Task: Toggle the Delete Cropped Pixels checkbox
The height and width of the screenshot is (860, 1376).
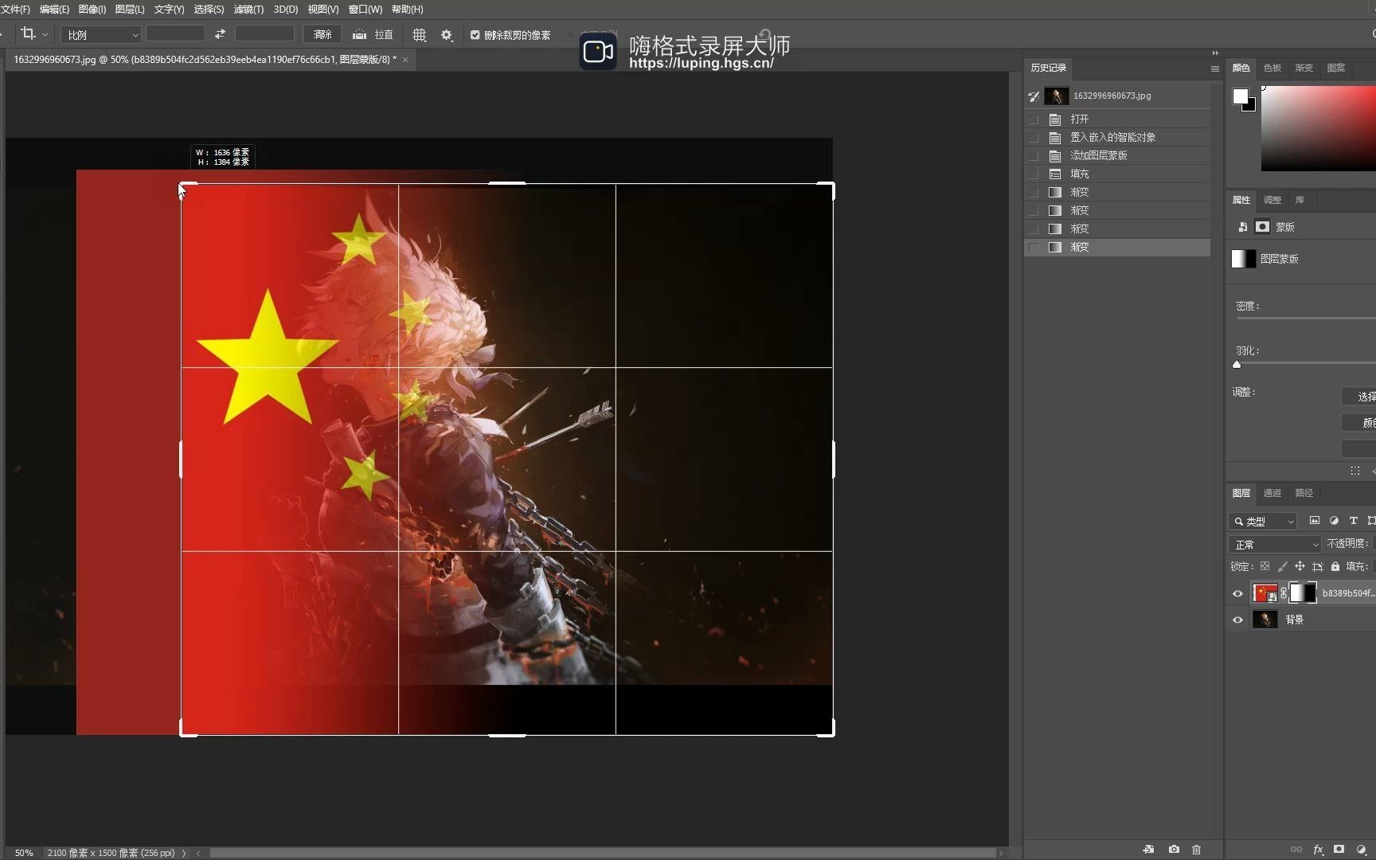Action: click(475, 35)
